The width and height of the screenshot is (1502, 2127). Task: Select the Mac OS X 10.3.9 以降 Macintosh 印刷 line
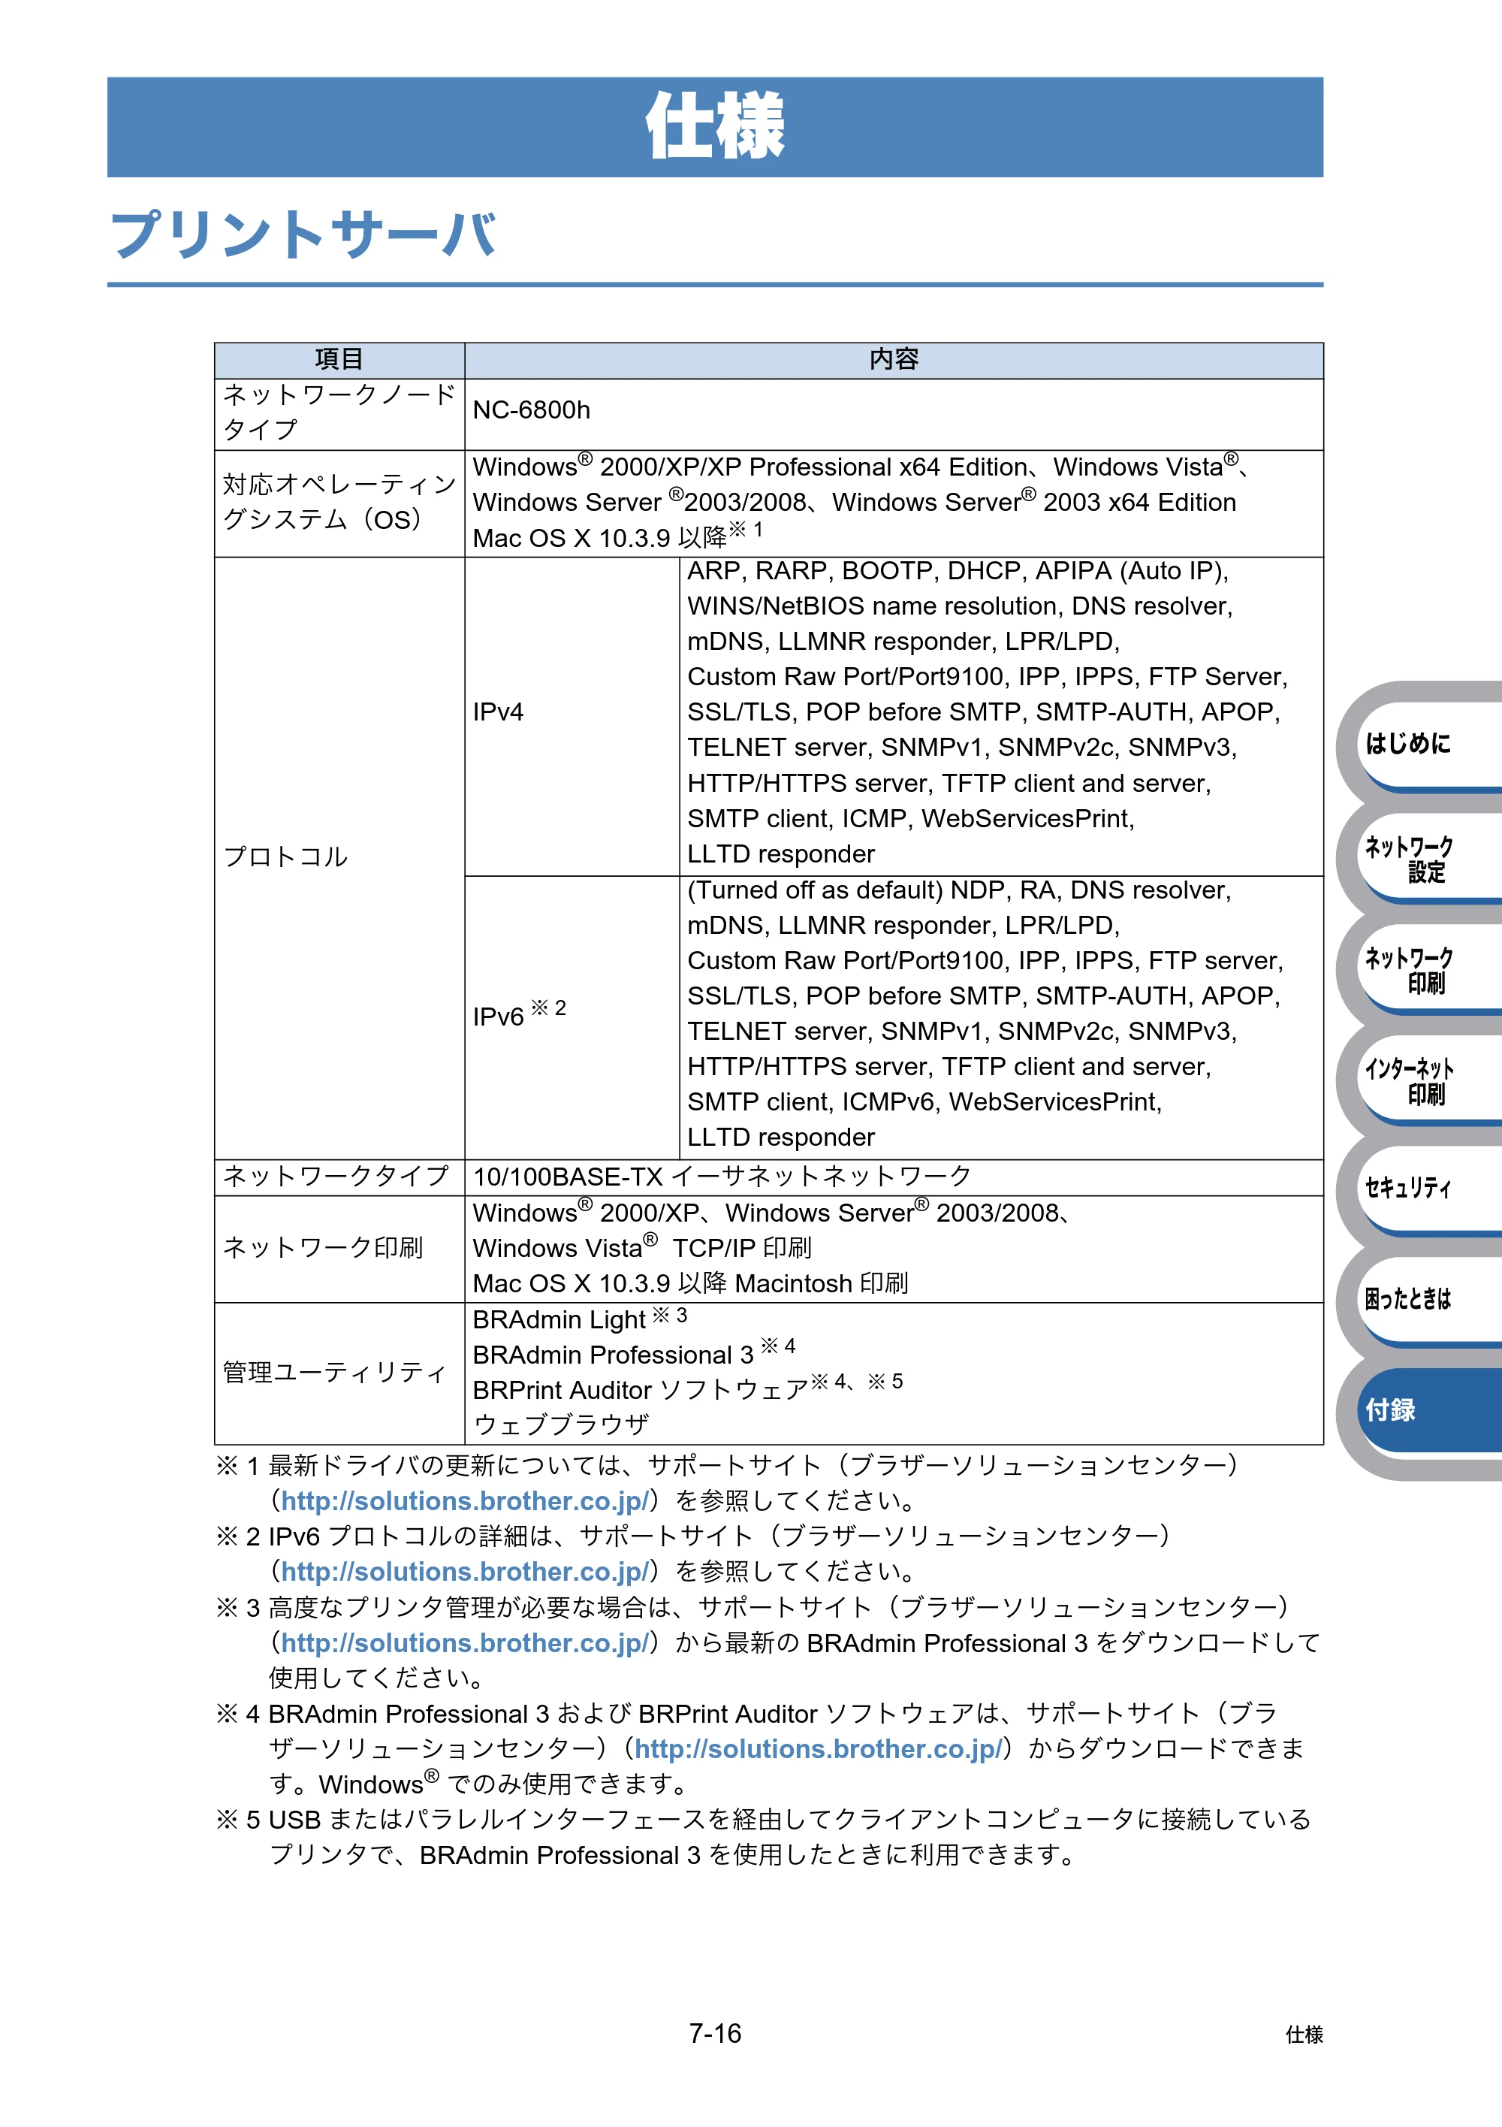690,1283
